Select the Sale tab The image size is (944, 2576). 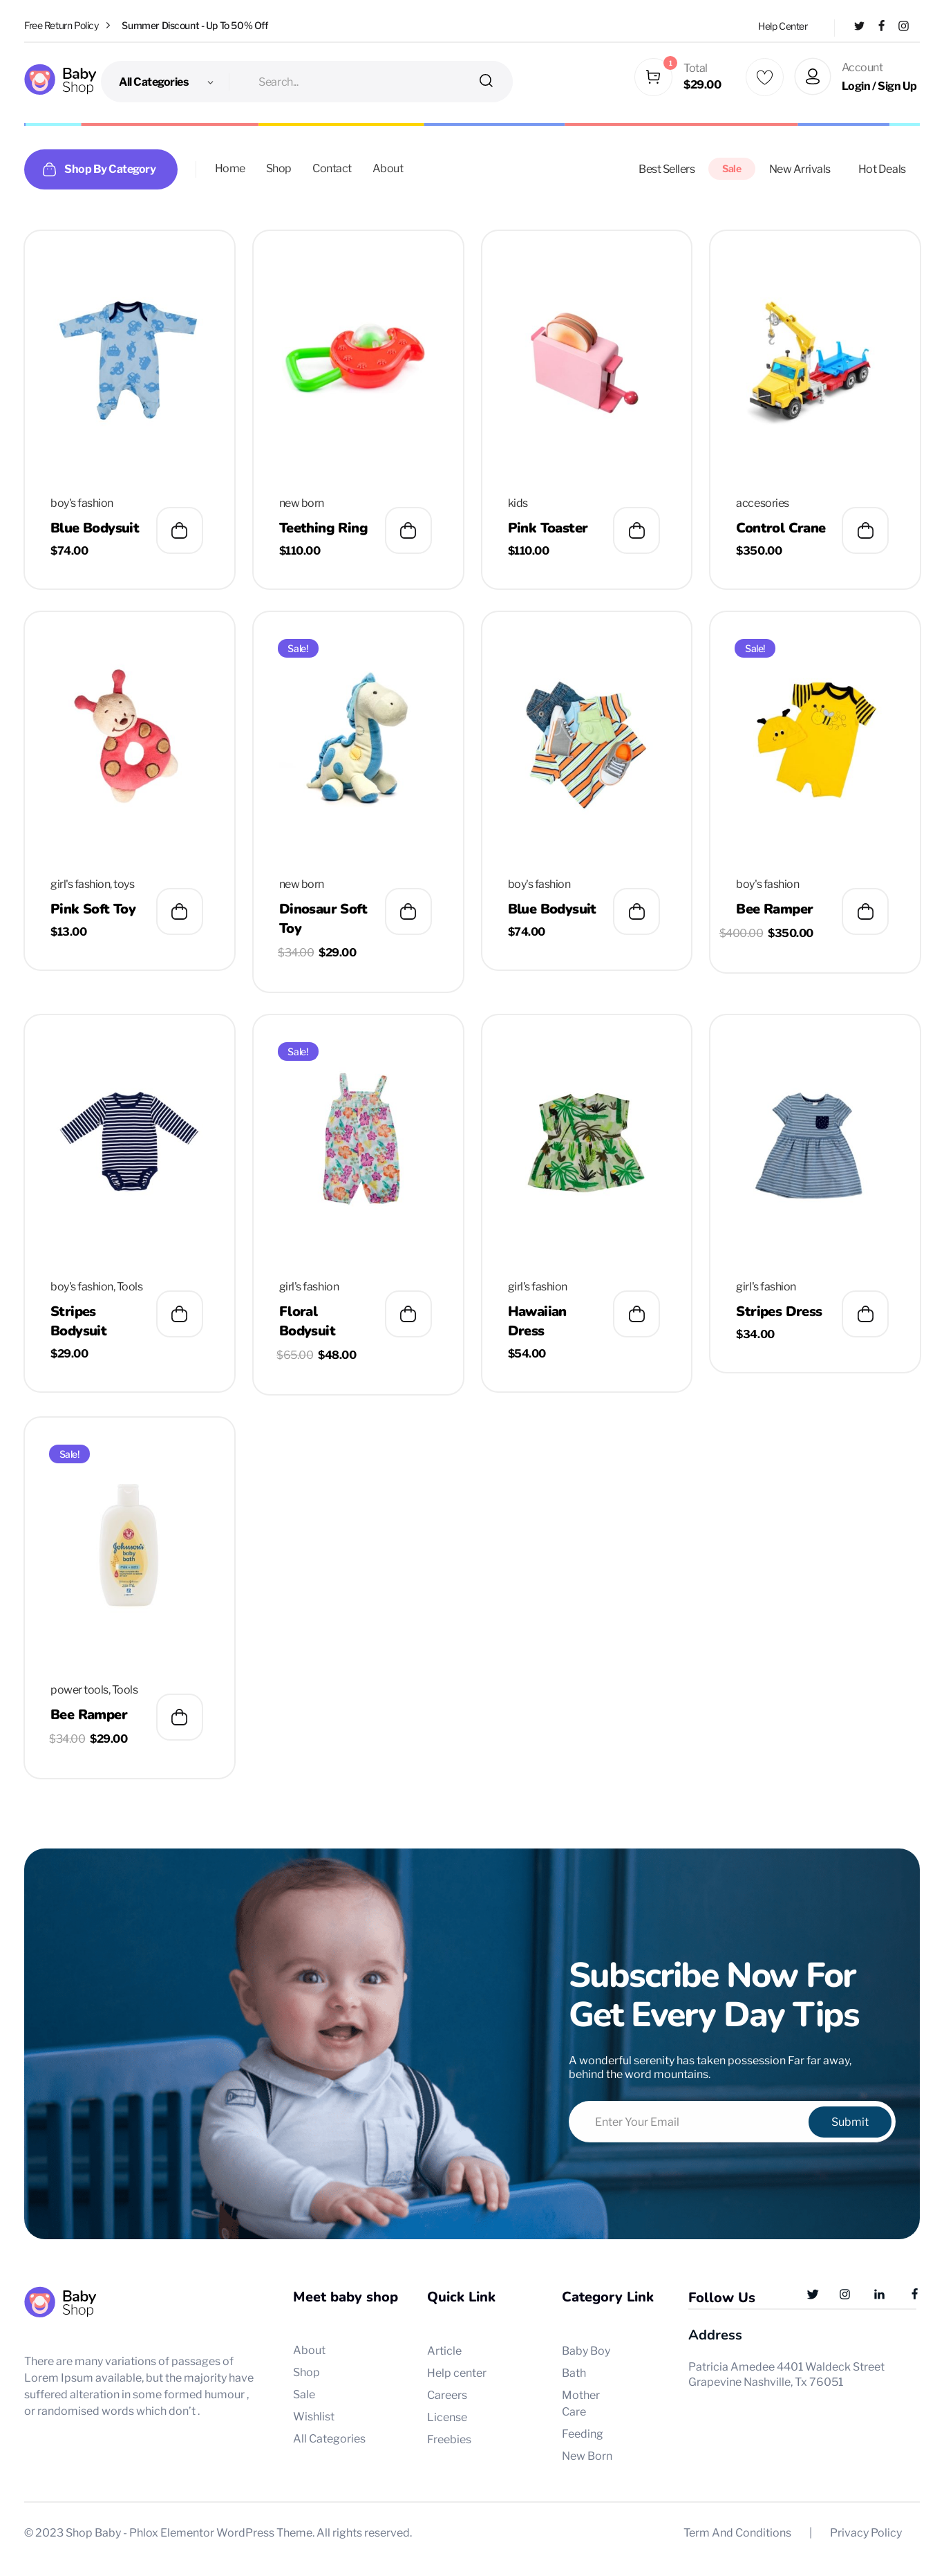click(731, 169)
